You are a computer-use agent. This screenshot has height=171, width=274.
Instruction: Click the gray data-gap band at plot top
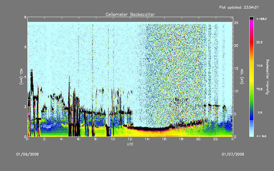coord(130,19)
